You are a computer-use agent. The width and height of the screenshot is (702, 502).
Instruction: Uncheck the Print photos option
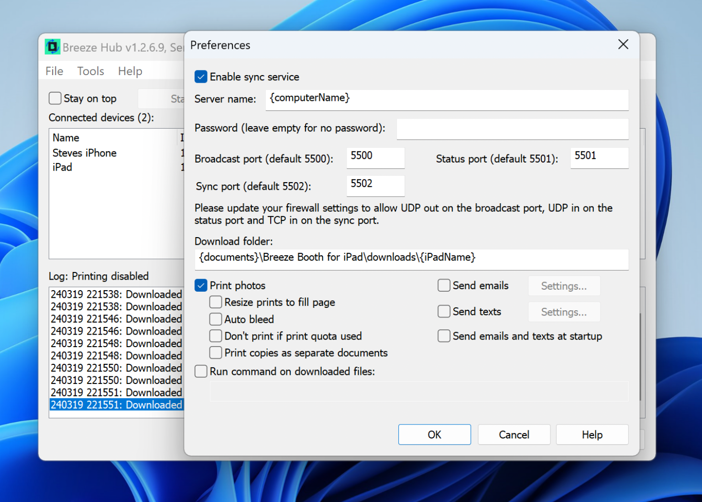[201, 285]
